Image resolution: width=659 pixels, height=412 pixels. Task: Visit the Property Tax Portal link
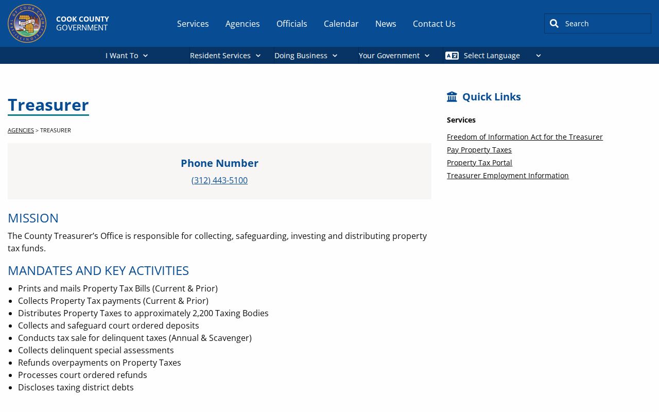click(479, 163)
